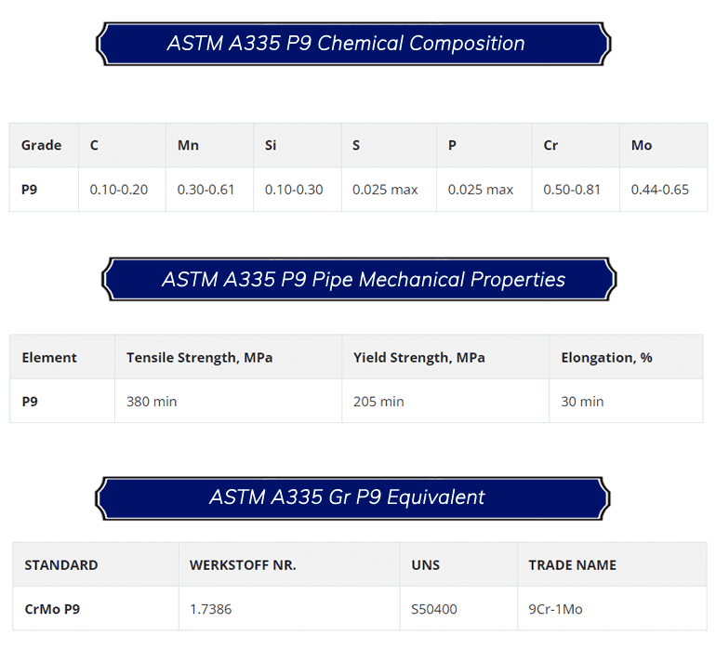Select the 1.7386 Werkstoff number cell

tap(210, 609)
